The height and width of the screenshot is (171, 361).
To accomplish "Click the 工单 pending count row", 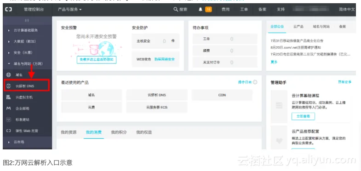I will click(225, 39).
